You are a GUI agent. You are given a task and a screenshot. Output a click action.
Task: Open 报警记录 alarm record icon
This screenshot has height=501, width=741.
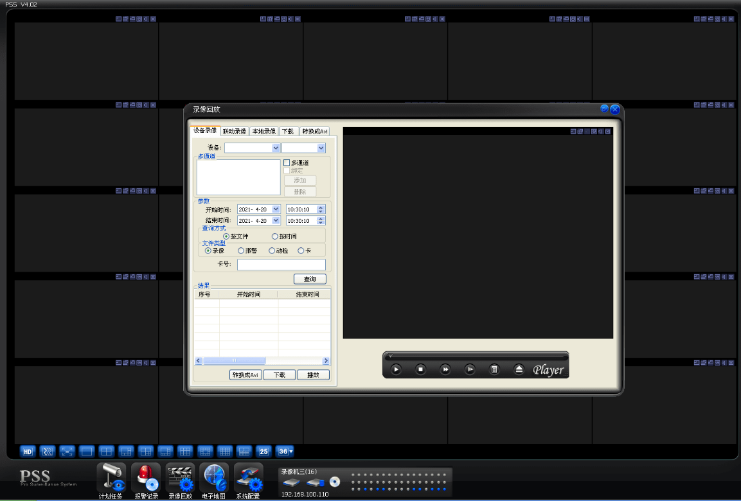coord(146,478)
